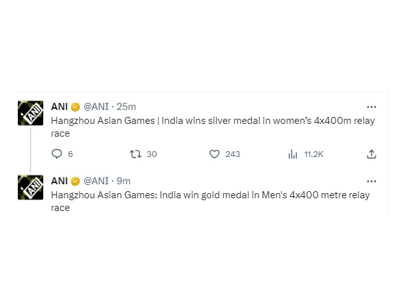The width and height of the screenshot is (407, 305).
Task: Click verified badge on the 25m tweet
Action: (75, 107)
